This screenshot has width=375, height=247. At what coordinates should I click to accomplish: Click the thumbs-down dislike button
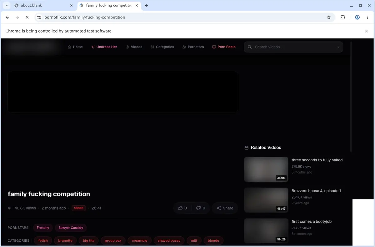201,208
